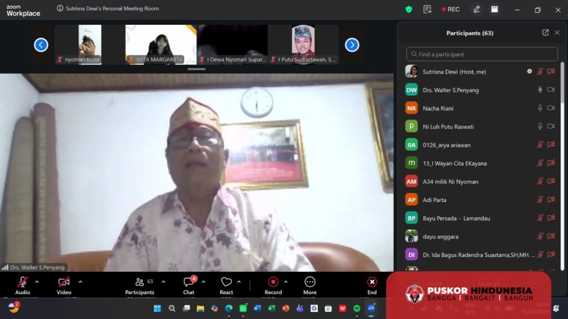Toggle Sutrisna Dewi host microphone icon
The width and height of the screenshot is (568, 319).
pos(540,71)
